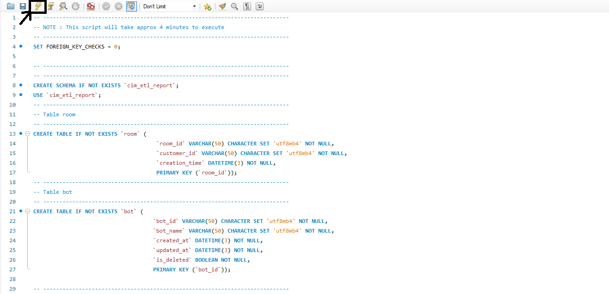Run Explain plan with the magnifier-lightning icon
This screenshot has width=609, height=294.
click(63, 6)
